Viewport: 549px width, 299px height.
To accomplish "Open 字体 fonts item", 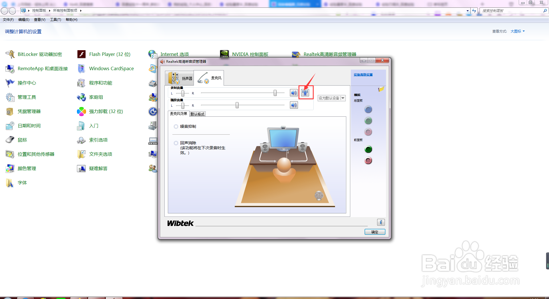I will [16, 183].
